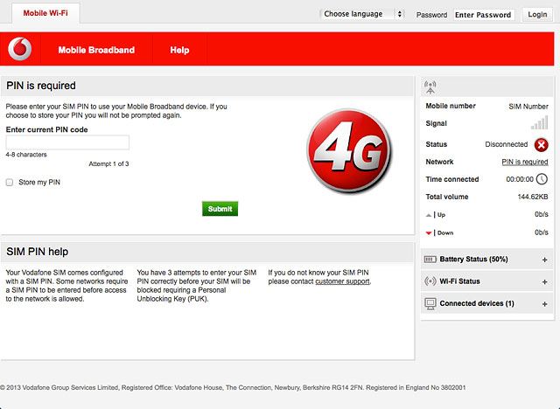
Task: Click the Vodafone copyright footer text
Action: (233, 388)
